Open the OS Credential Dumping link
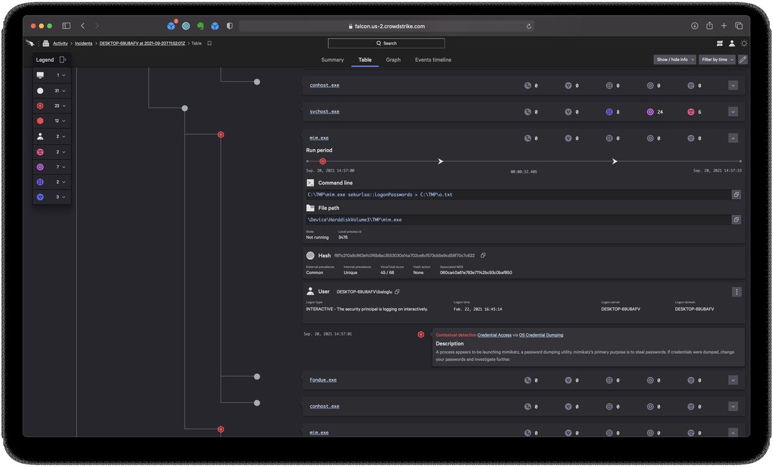 point(542,334)
